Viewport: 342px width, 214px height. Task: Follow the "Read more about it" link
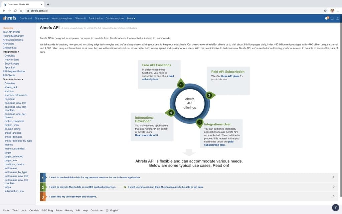coord(146,135)
